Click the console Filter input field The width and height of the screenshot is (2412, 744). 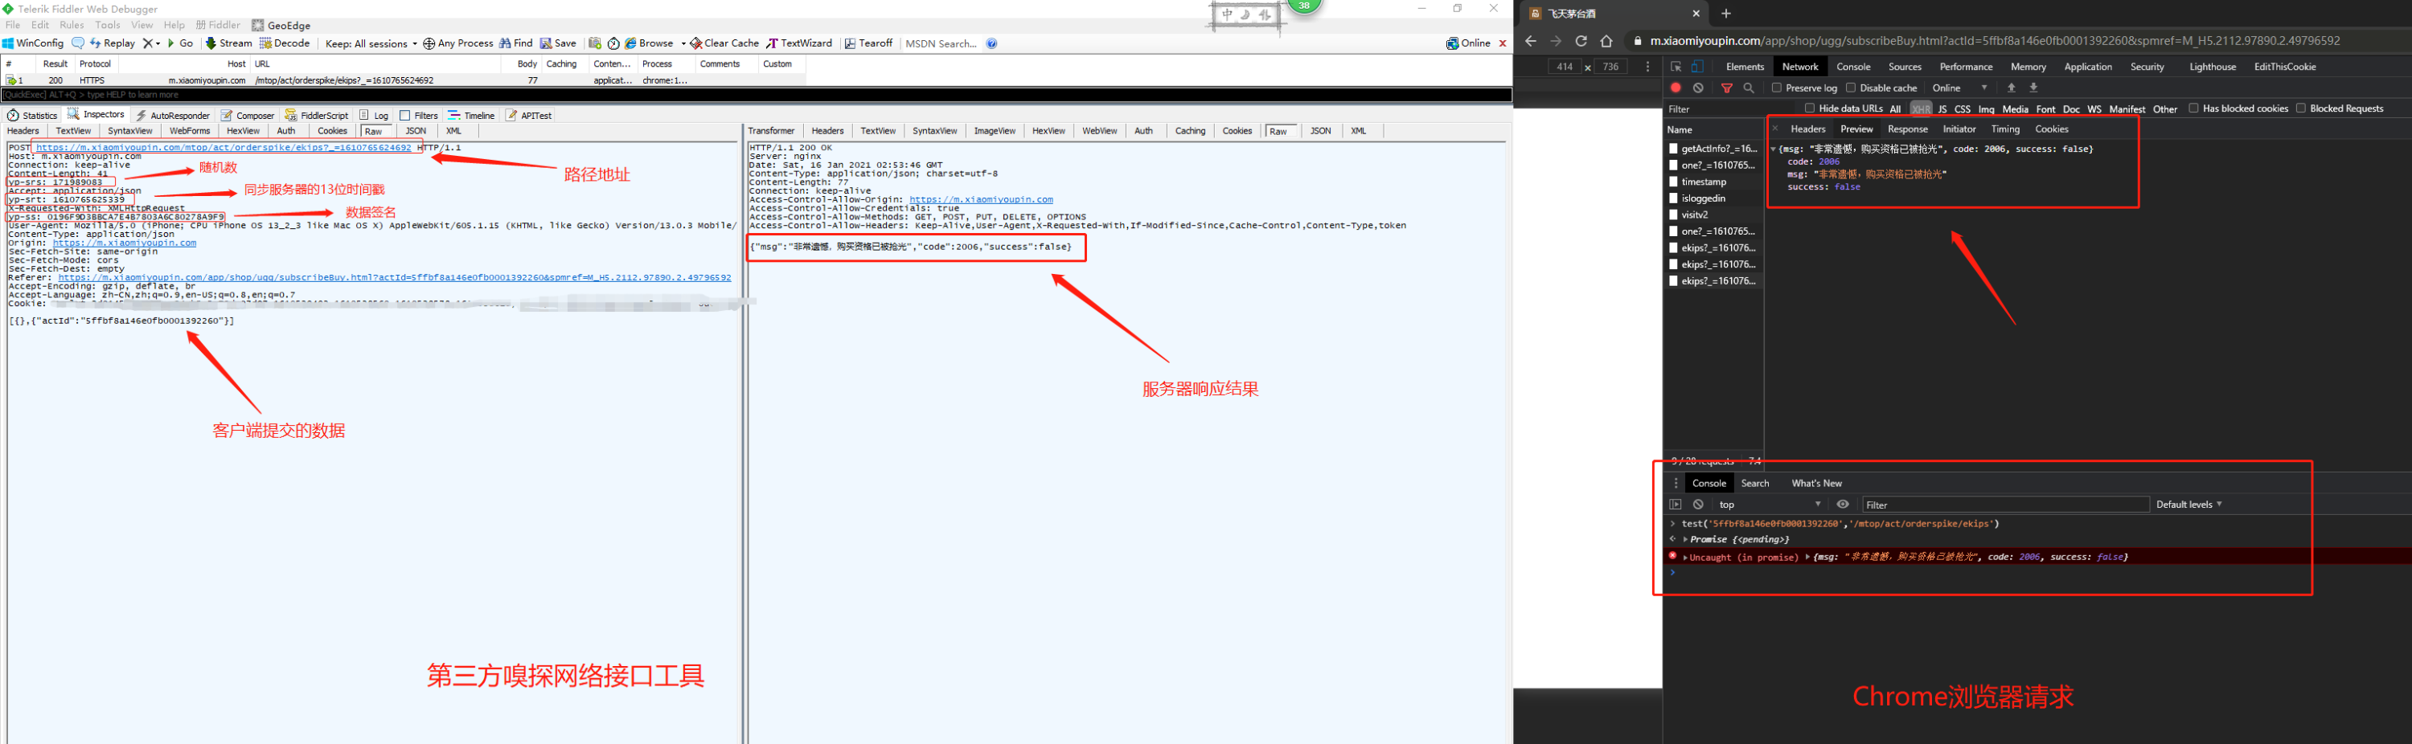click(x=2004, y=505)
